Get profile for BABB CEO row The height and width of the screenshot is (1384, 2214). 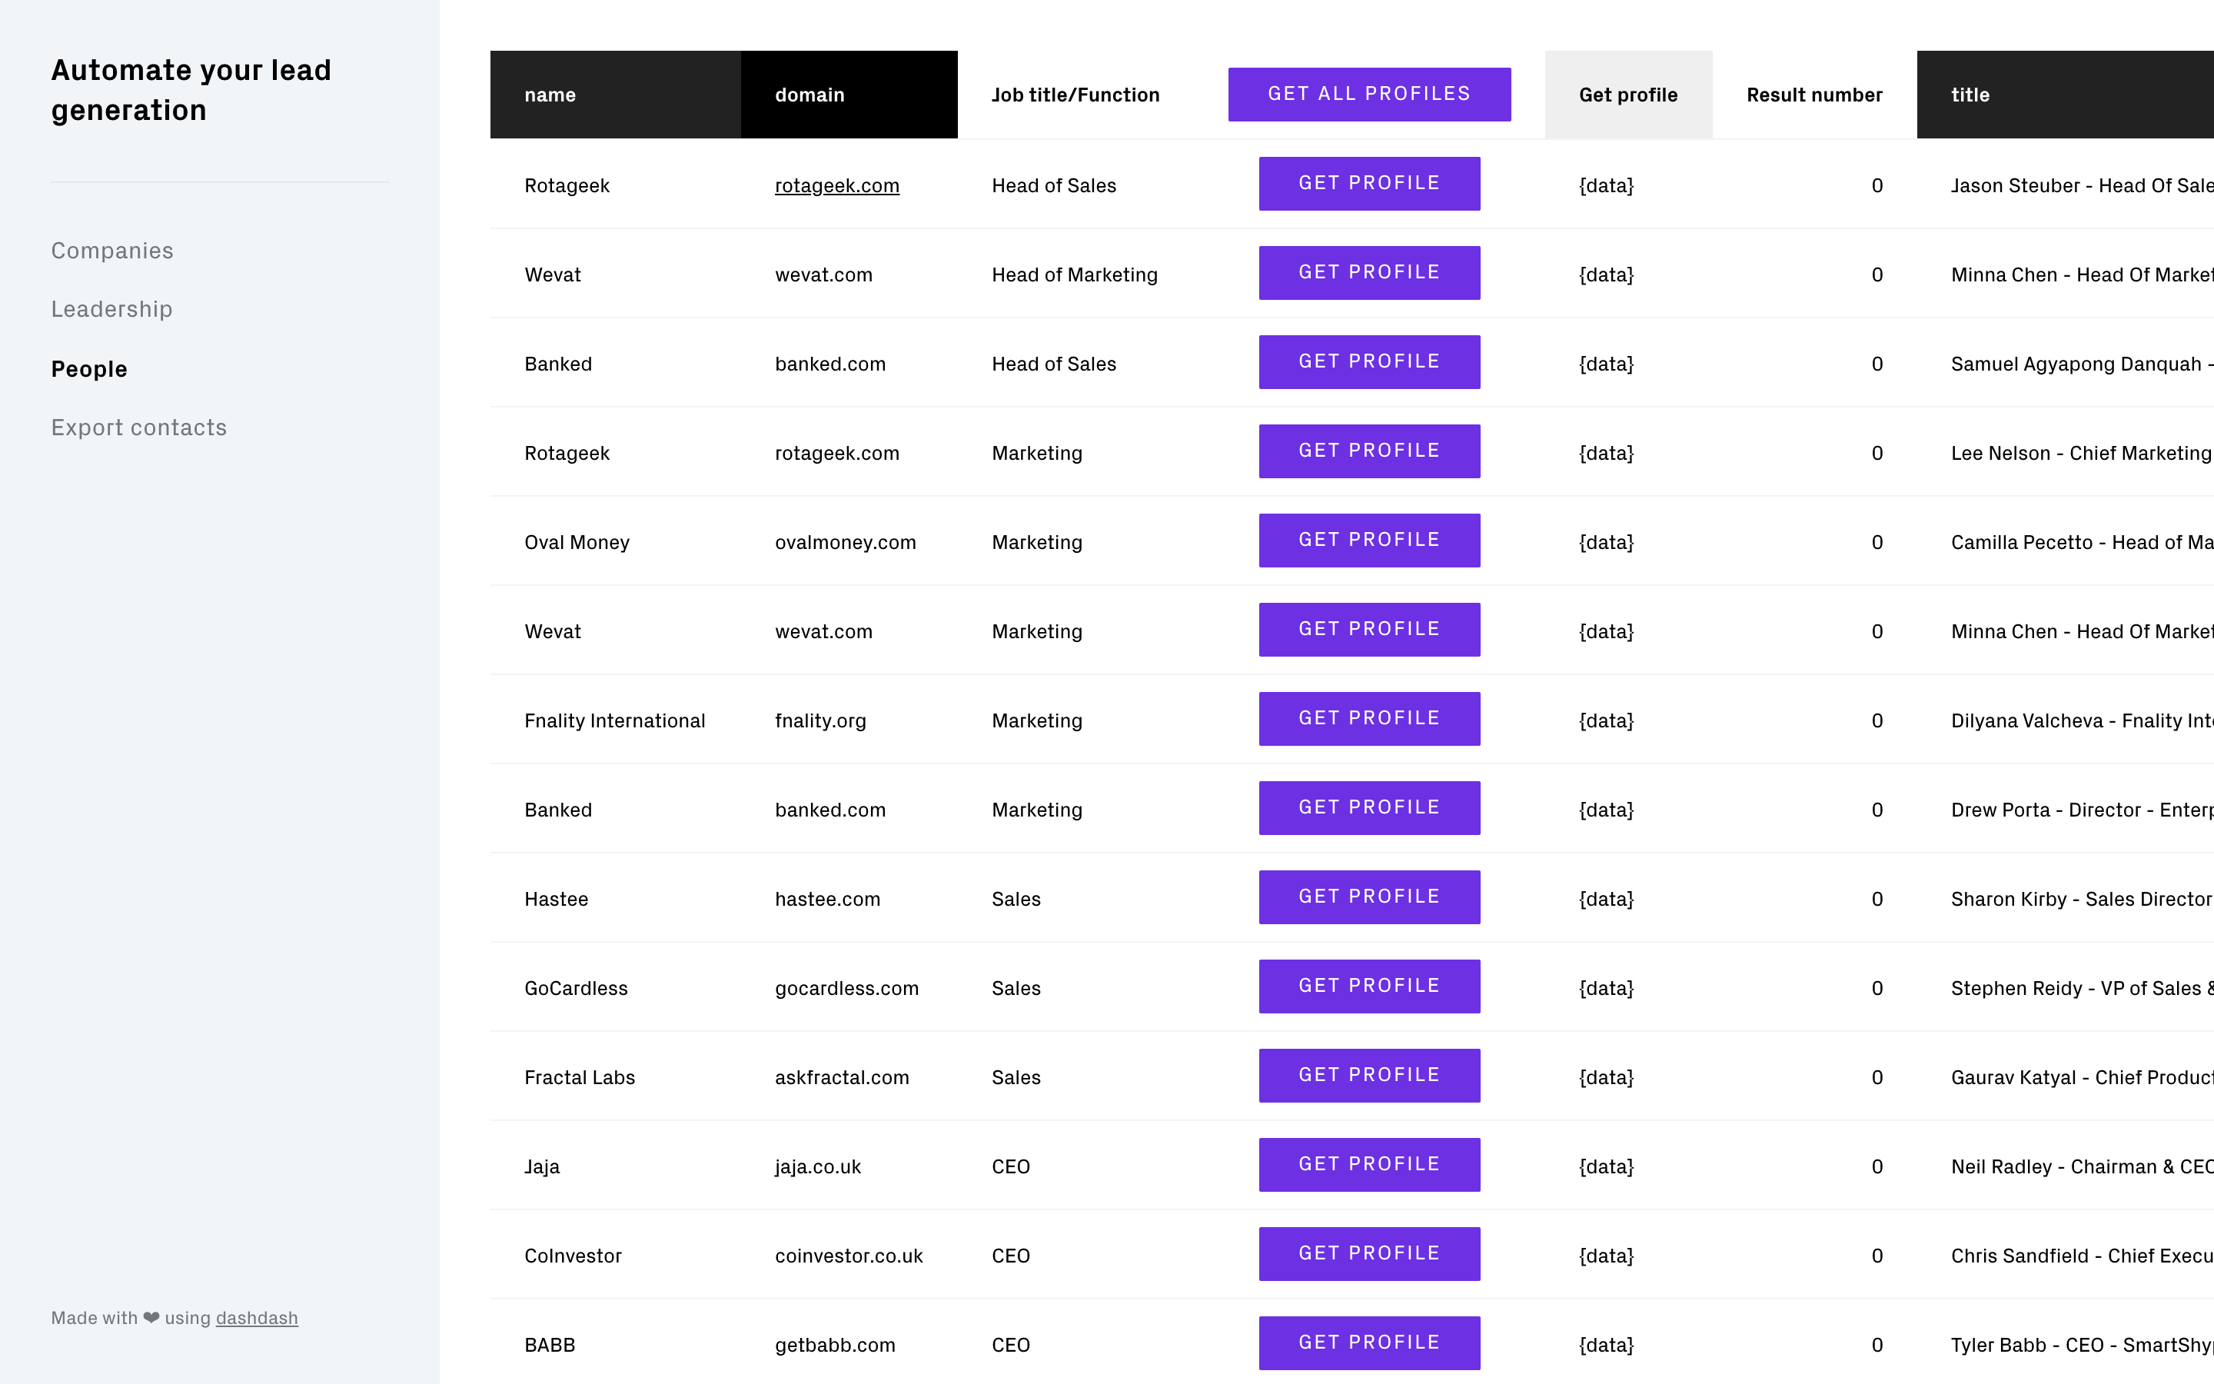[1368, 1342]
